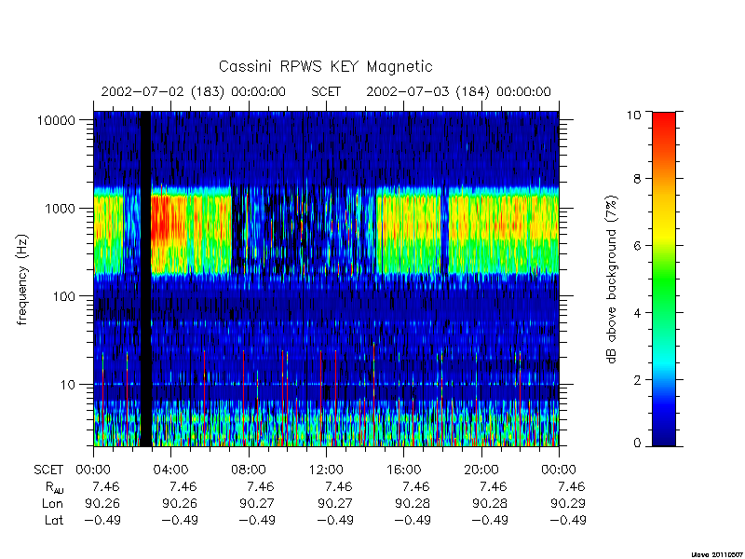The width and height of the screenshot is (745, 559).
Task: Click the R AU row label
Action: click(x=55, y=487)
